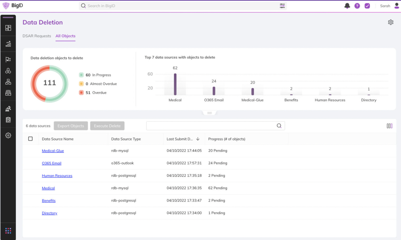Click the '04/10/2022 17:34:00' date cell
Viewport: 401px width, 240px height.
(184, 213)
